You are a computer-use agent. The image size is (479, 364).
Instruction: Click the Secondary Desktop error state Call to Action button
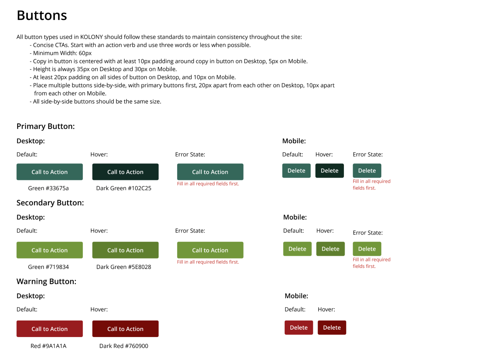(210, 250)
